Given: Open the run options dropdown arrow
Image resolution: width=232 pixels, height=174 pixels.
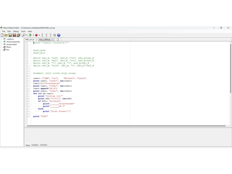Looking at the screenshot, I should pos(33,35).
